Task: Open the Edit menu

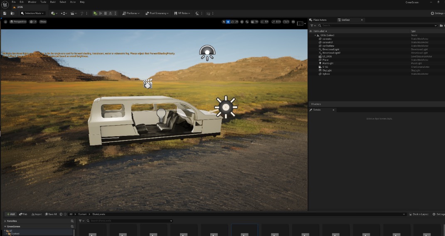Action: coord(22,2)
